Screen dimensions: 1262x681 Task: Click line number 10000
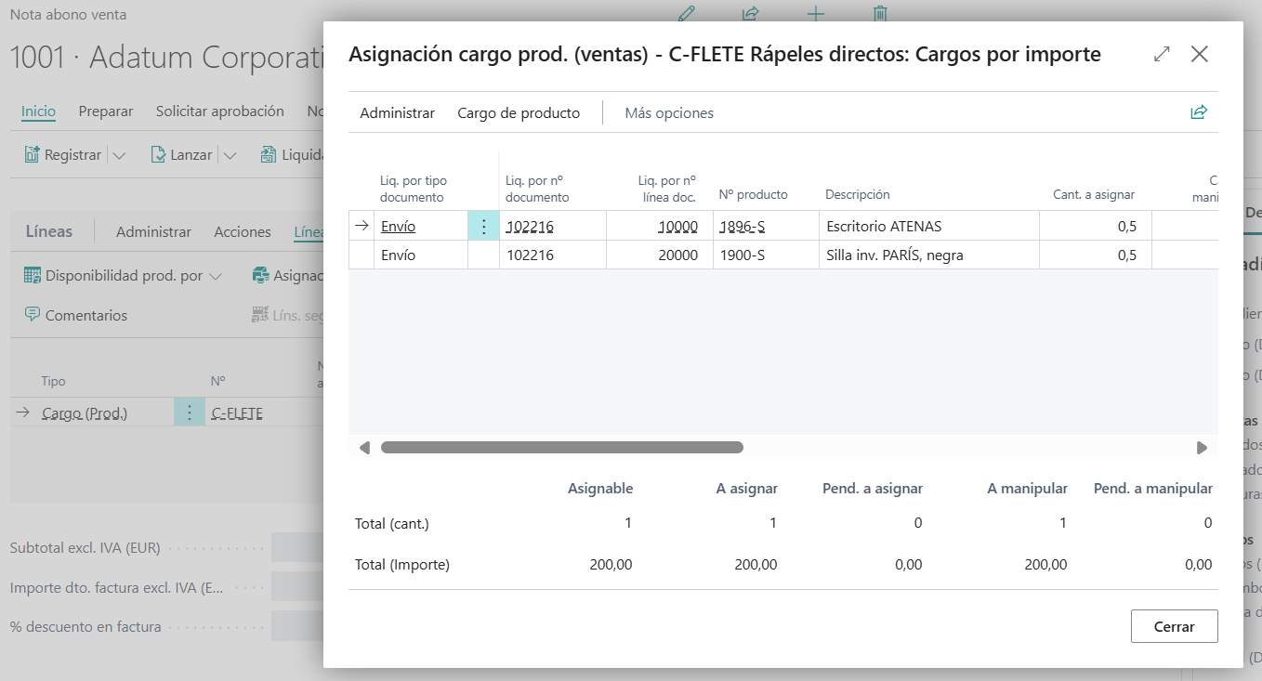click(x=677, y=226)
